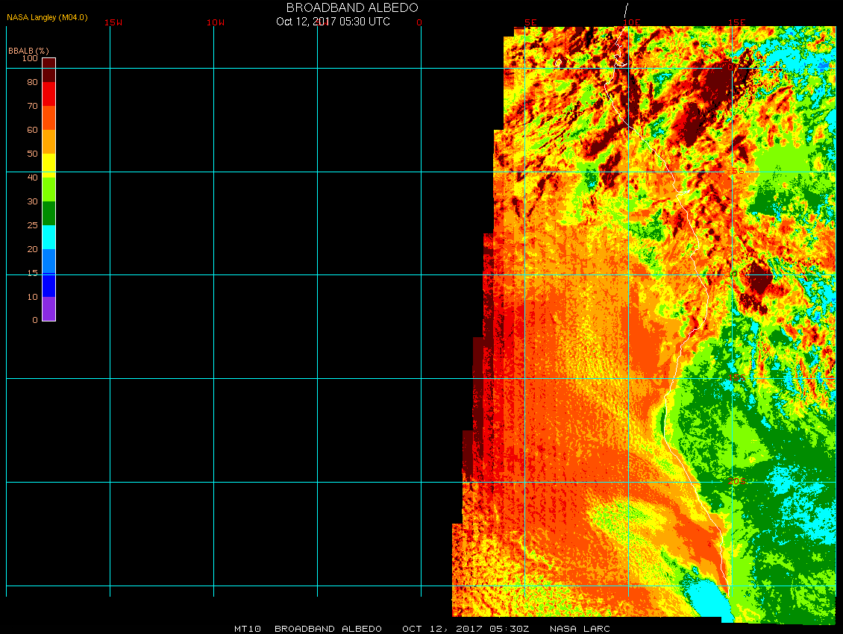
Task: Click the "5E" longitude label
Action: tap(530, 22)
